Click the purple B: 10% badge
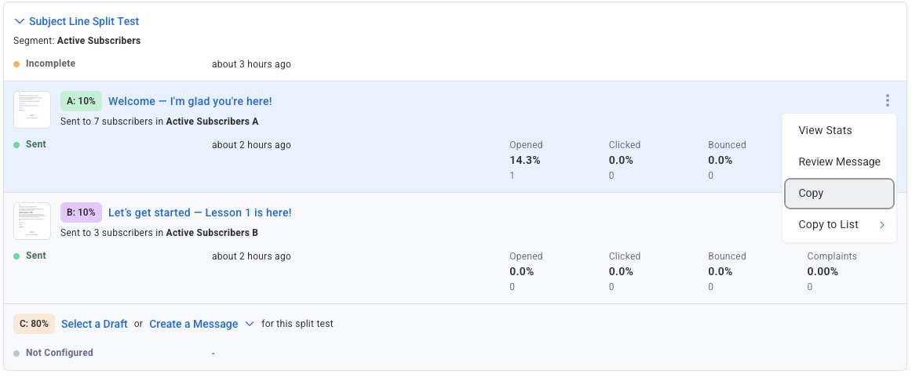912x381 pixels. pyautogui.click(x=81, y=212)
